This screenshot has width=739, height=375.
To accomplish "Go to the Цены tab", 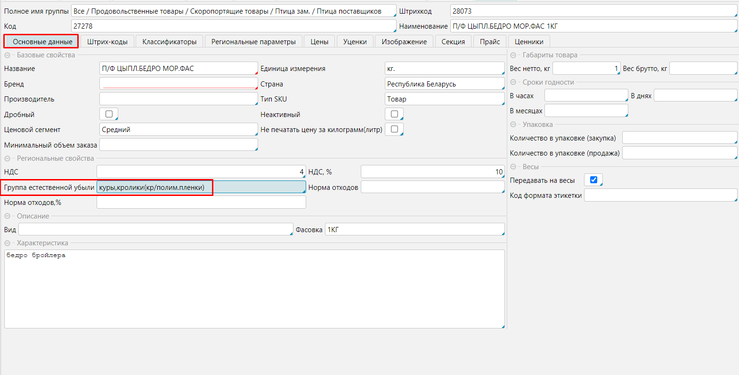I will pos(319,42).
